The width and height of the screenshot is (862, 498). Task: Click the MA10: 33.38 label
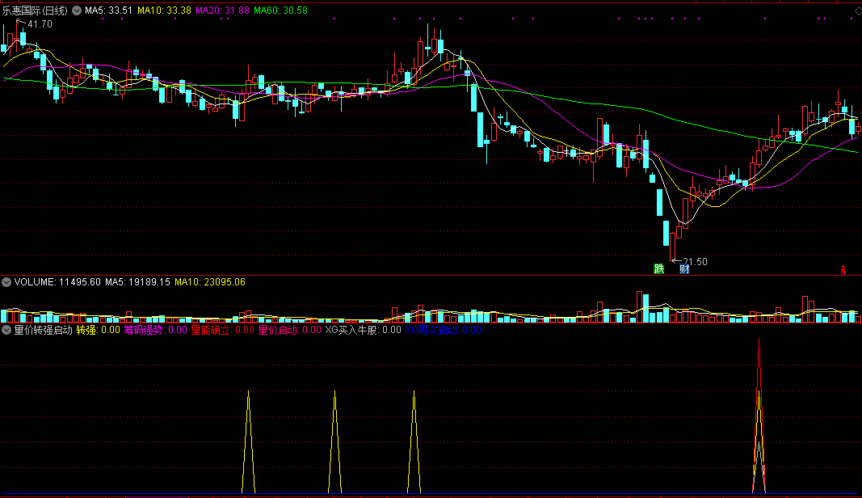pyautogui.click(x=164, y=11)
